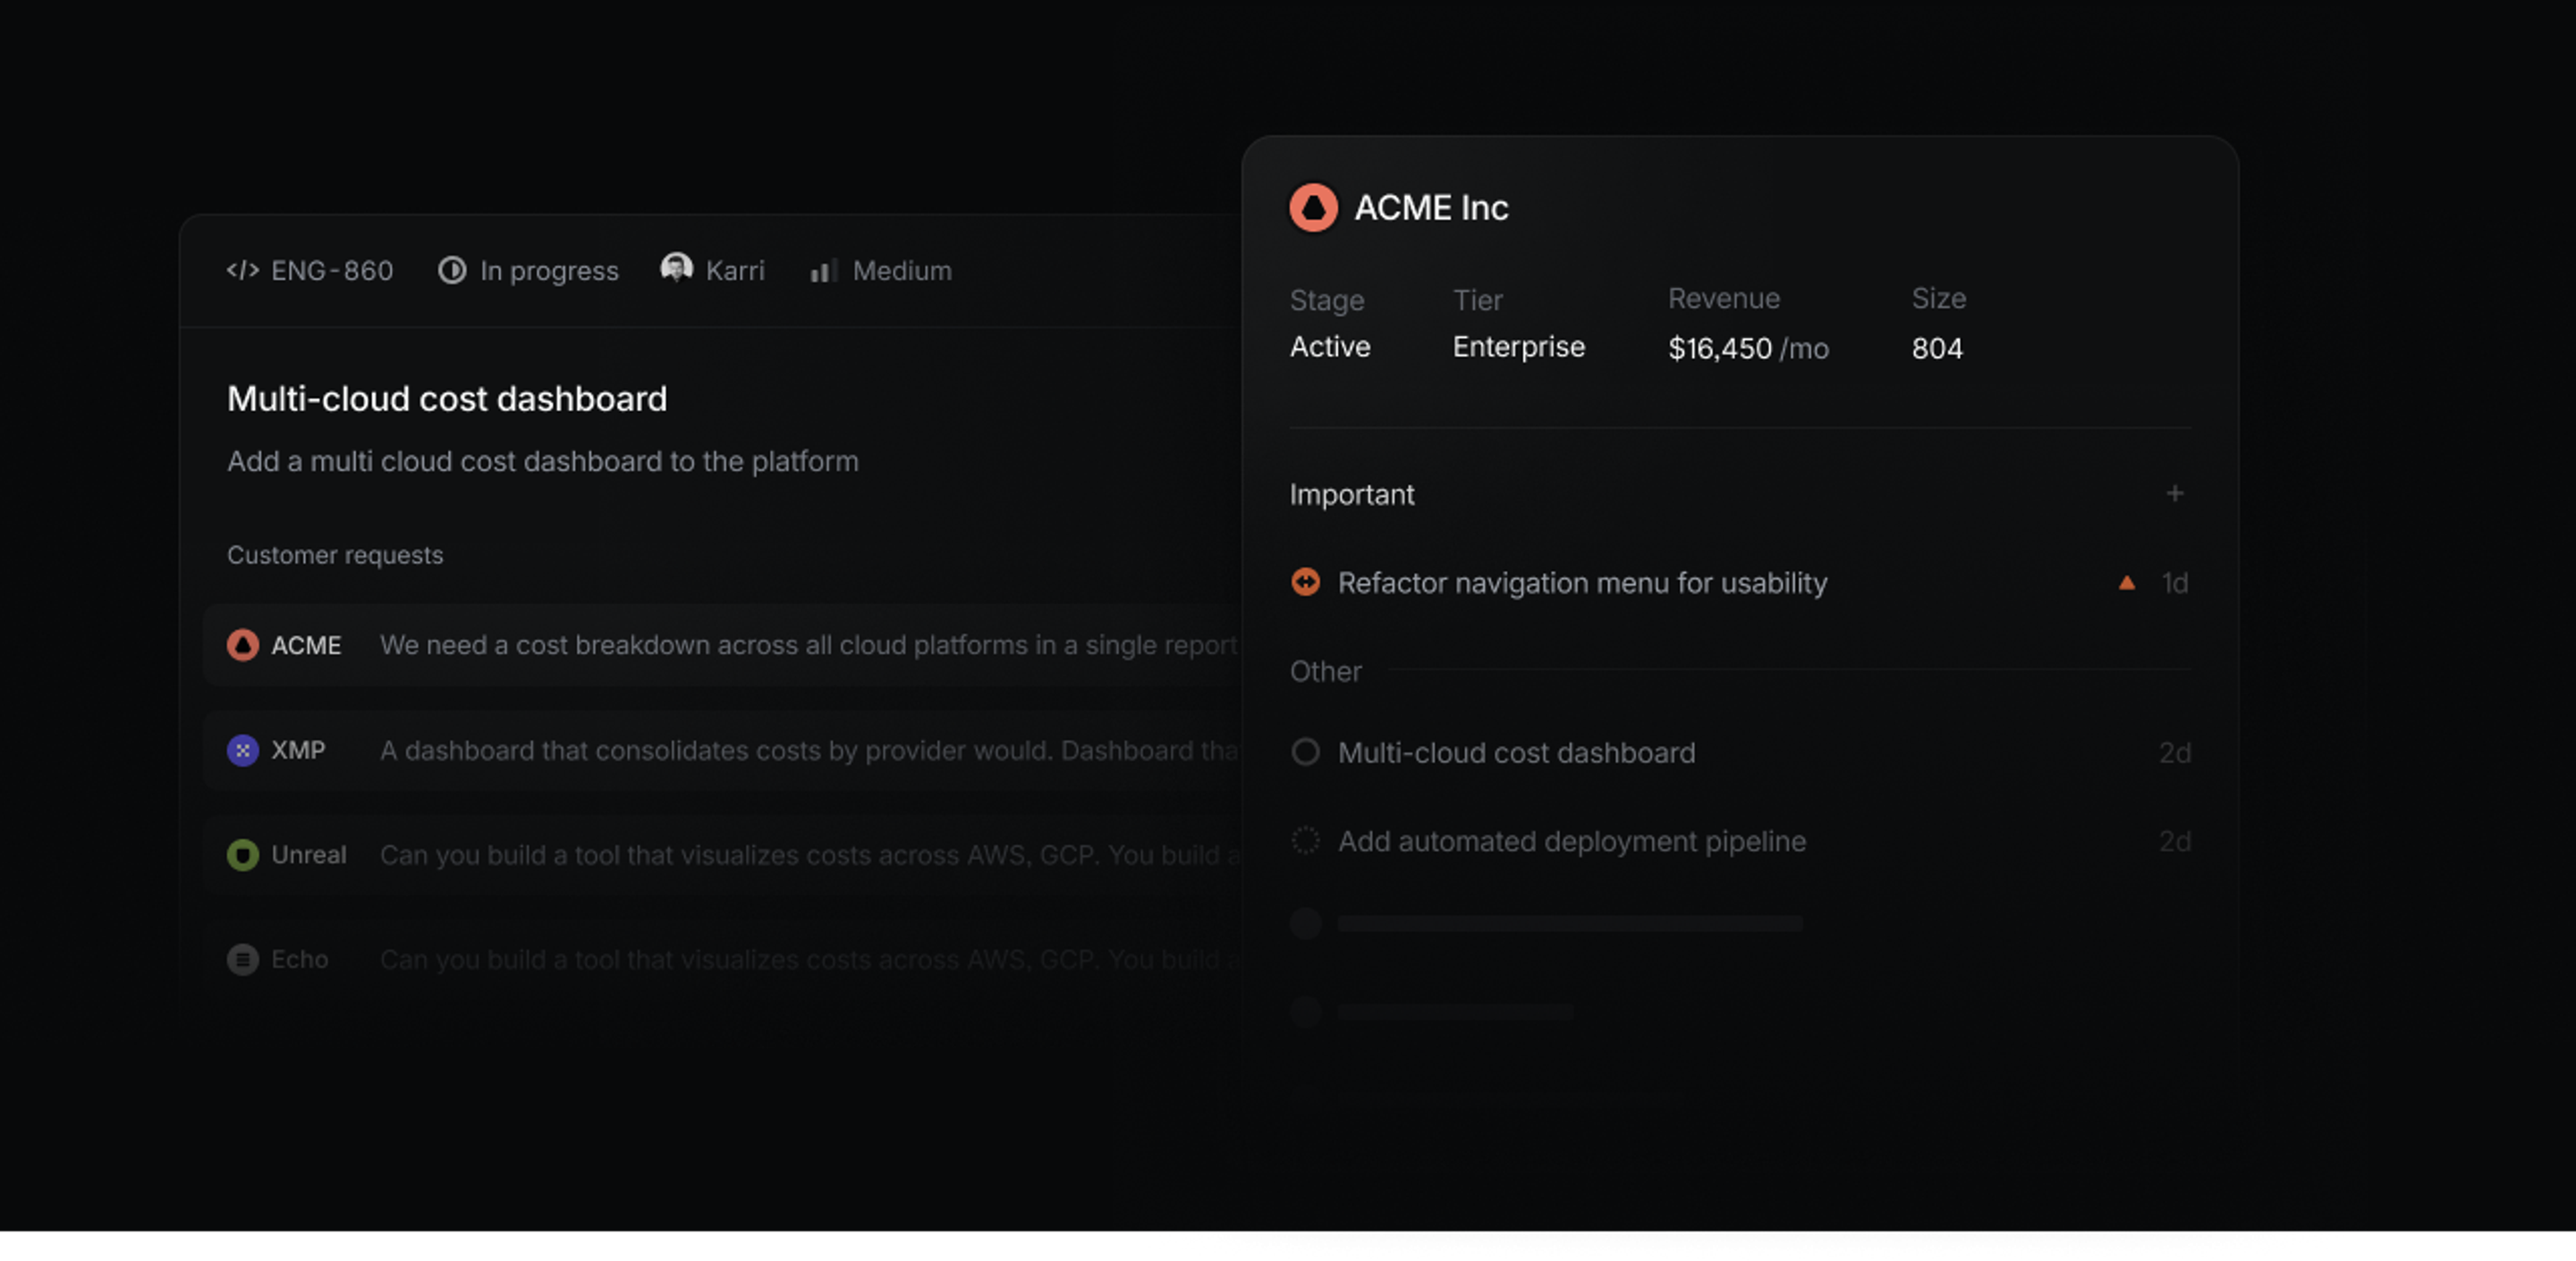
Task: Open Multi-cloud cost dashboard in Other list
Action: click(x=1516, y=752)
